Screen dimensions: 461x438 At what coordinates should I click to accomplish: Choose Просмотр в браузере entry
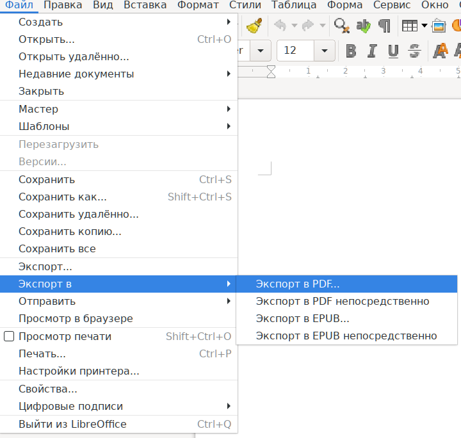(x=118, y=319)
